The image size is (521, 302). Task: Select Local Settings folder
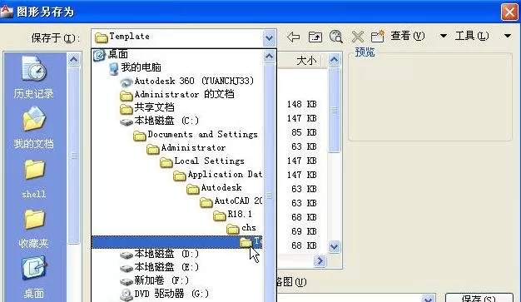click(x=202, y=161)
